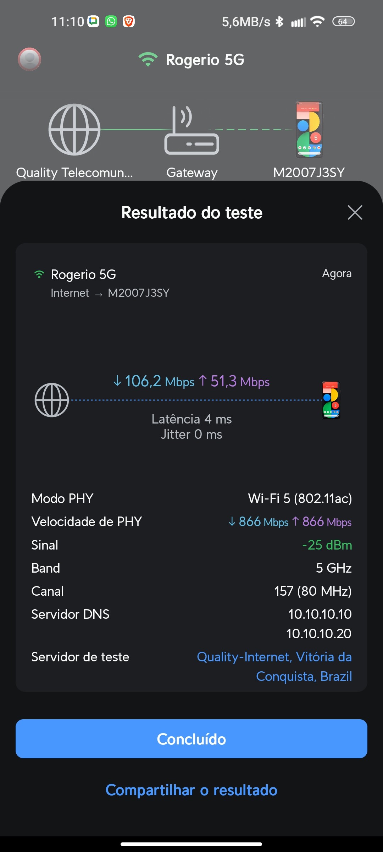The width and height of the screenshot is (383, 852).
Task: Tap the M2007J3SY phone device icon
Action: pyautogui.click(x=309, y=130)
